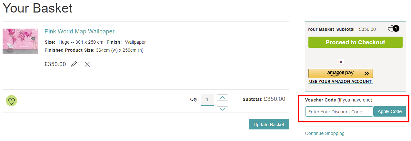Open the Pink World Map Wallpaper product link
The image size is (411, 141).
tap(79, 31)
